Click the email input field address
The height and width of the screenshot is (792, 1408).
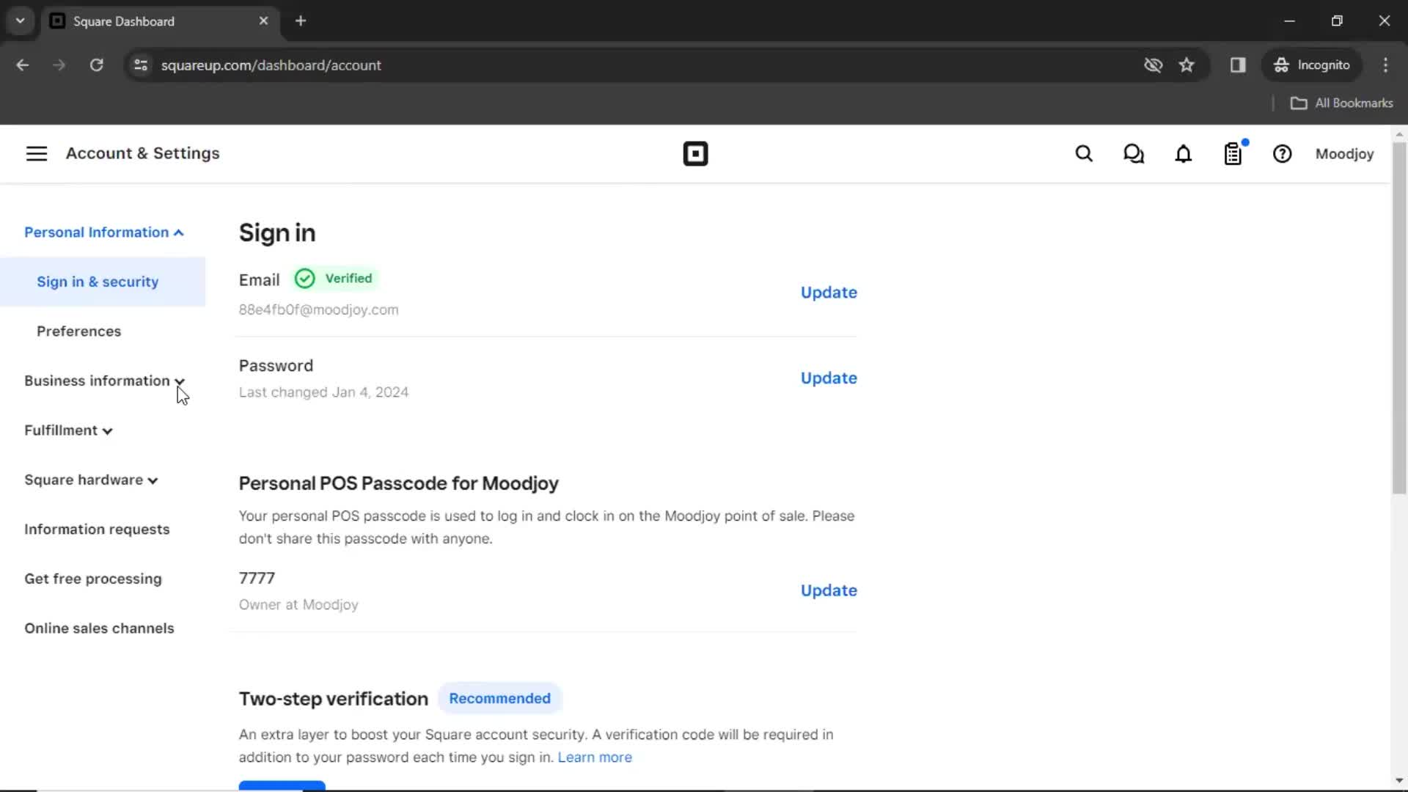pos(319,309)
